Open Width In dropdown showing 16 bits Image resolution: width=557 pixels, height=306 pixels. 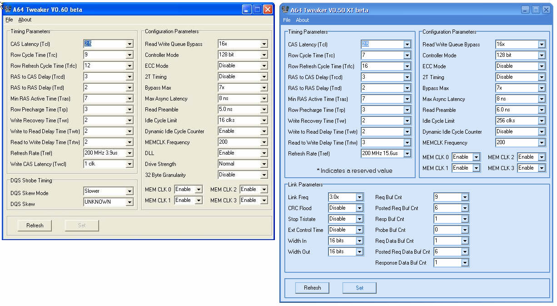pyautogui.click(x=360, y=241)
